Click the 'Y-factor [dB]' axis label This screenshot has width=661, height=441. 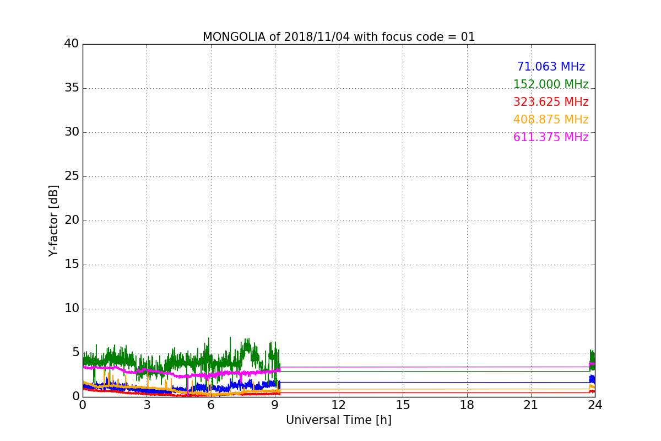(53, 220)
